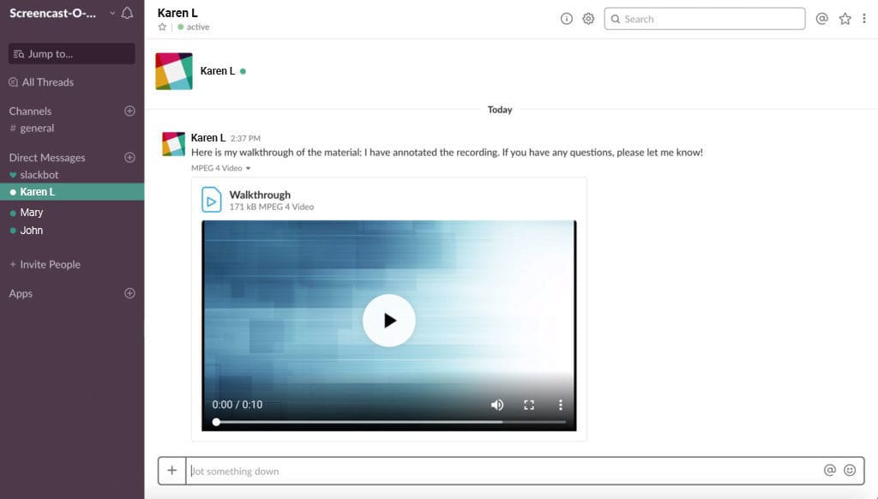Click the Channels section header

30,111
